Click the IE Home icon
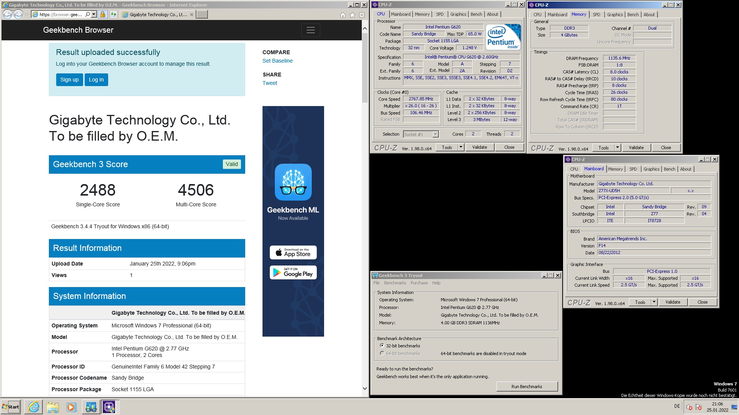The height and width of the screenshot is (415, 739). 343,15
